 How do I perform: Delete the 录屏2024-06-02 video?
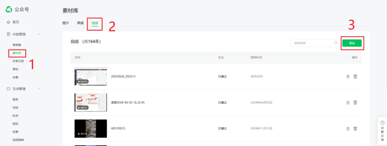point(355,103)
